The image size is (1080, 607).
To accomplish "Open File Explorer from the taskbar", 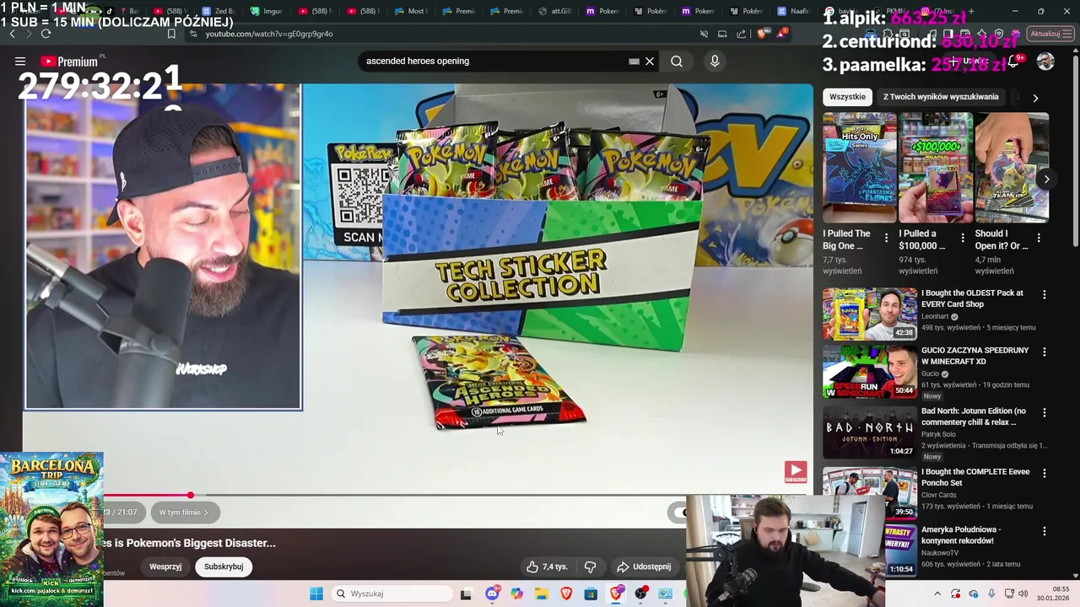I will 542,594.
